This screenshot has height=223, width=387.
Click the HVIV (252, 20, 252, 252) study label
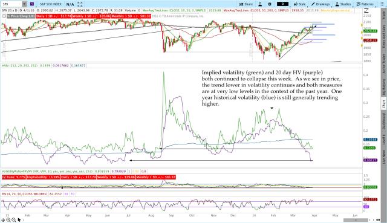20,66
